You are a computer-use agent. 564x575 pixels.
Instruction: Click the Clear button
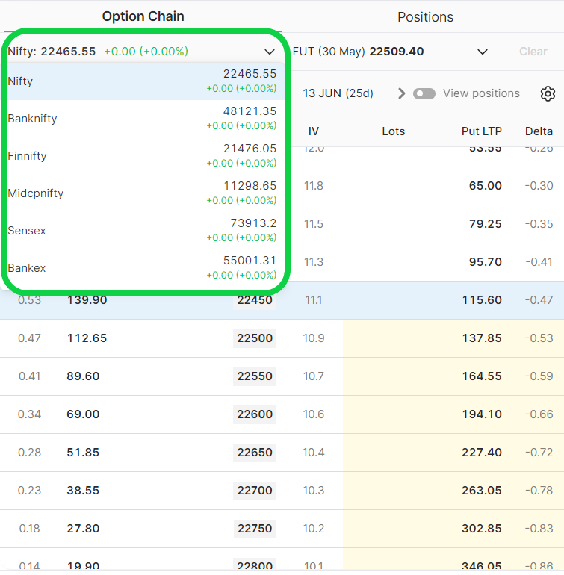point(533,52)
